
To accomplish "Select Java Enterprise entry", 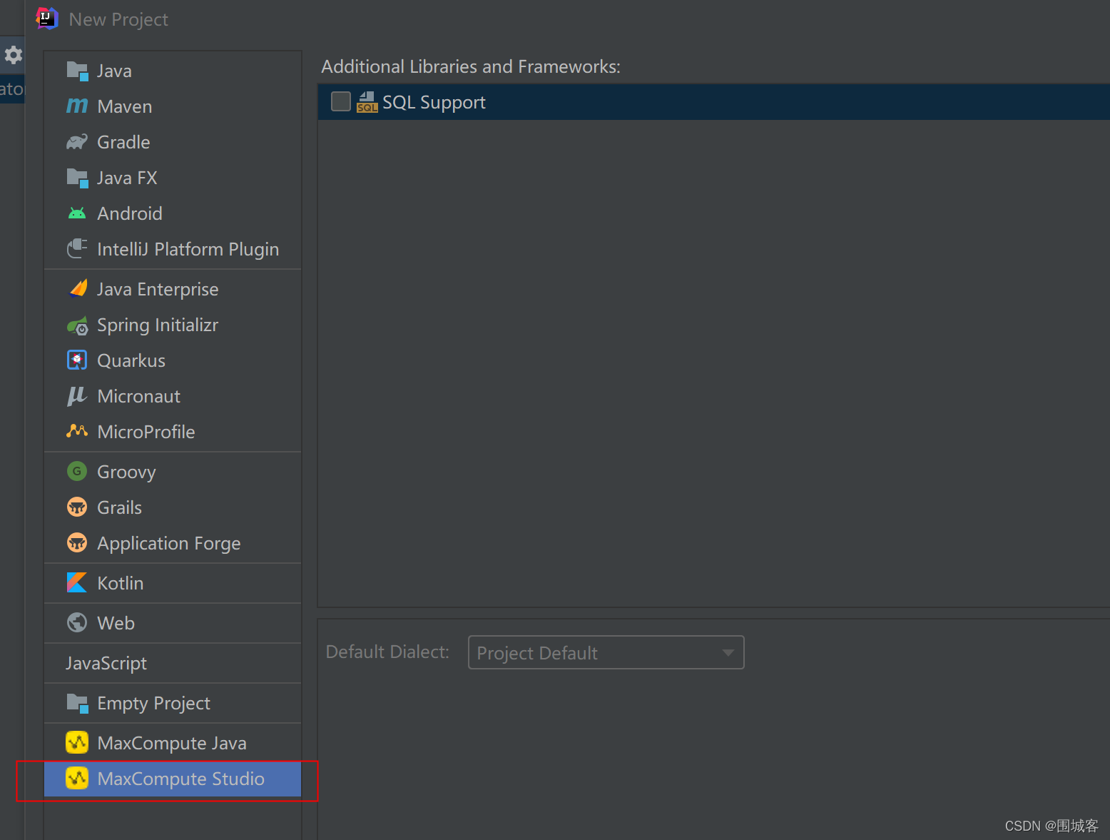I will click(x=173, y=289).
